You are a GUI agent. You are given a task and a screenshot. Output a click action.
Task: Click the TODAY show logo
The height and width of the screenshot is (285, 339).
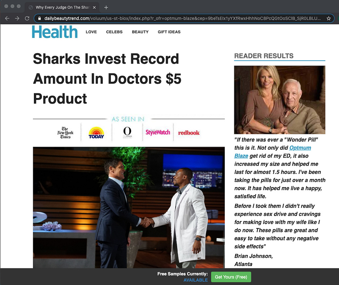[96, 133]
